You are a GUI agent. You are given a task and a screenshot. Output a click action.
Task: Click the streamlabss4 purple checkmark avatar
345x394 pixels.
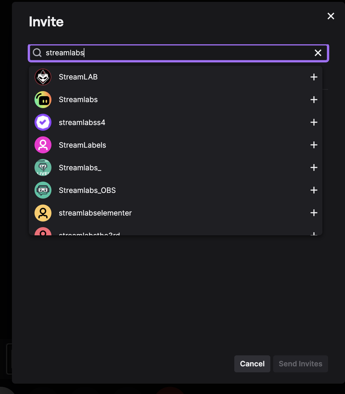tap(43, 122)
